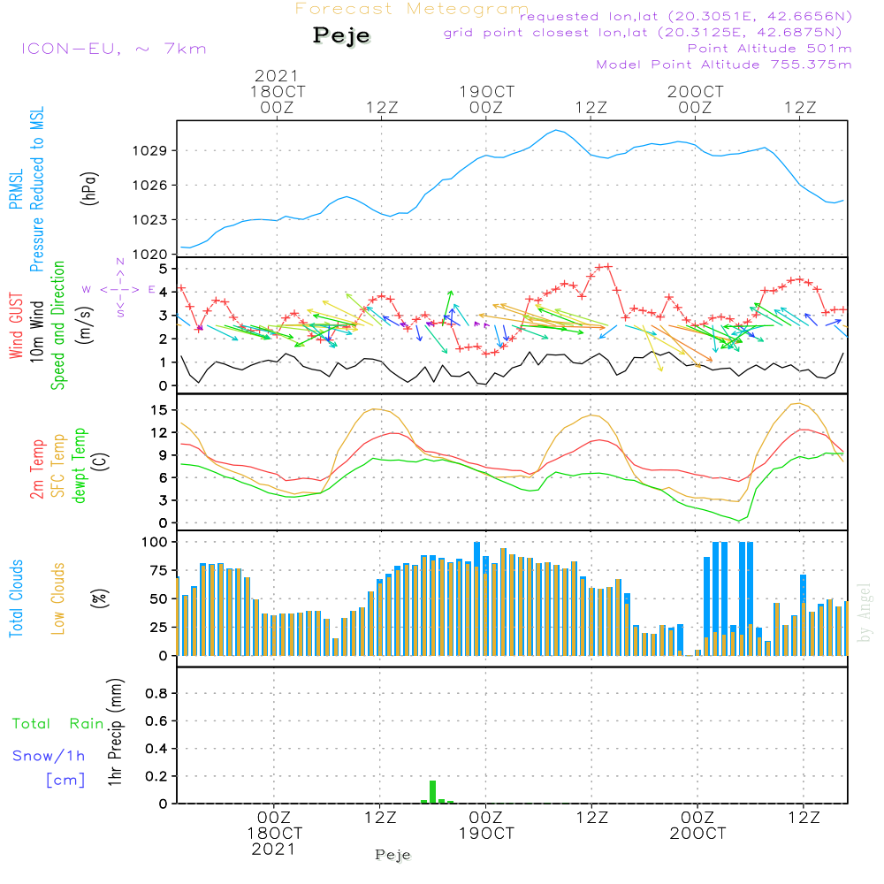Click the red 'Wind GUST' label

[16, 325]
